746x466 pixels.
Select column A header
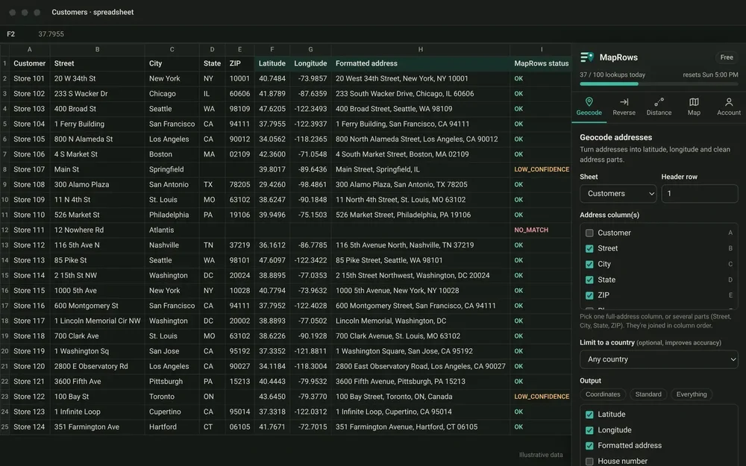click(30, 49)
